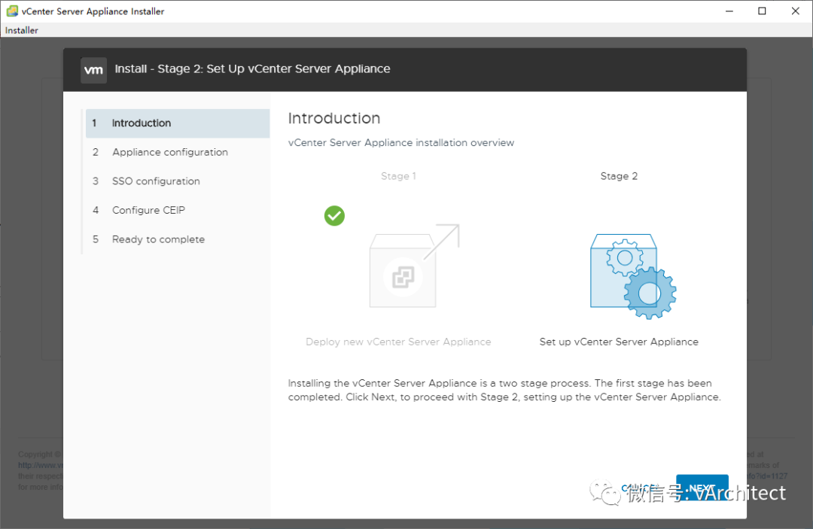813x529 pixels.
Task: Click the two stage process description paragraph
Action: pos(504,390)
